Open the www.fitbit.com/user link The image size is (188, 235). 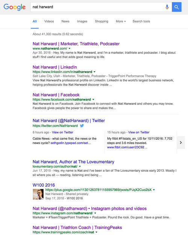coord(127,147)
